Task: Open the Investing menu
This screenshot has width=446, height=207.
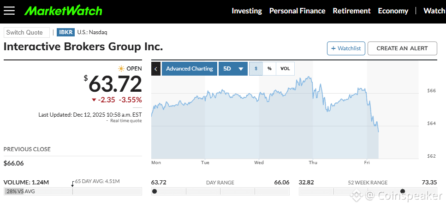Action: click(247, 11)
